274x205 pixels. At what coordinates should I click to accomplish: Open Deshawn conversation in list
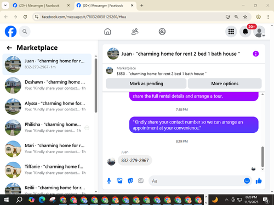(47, 85)
